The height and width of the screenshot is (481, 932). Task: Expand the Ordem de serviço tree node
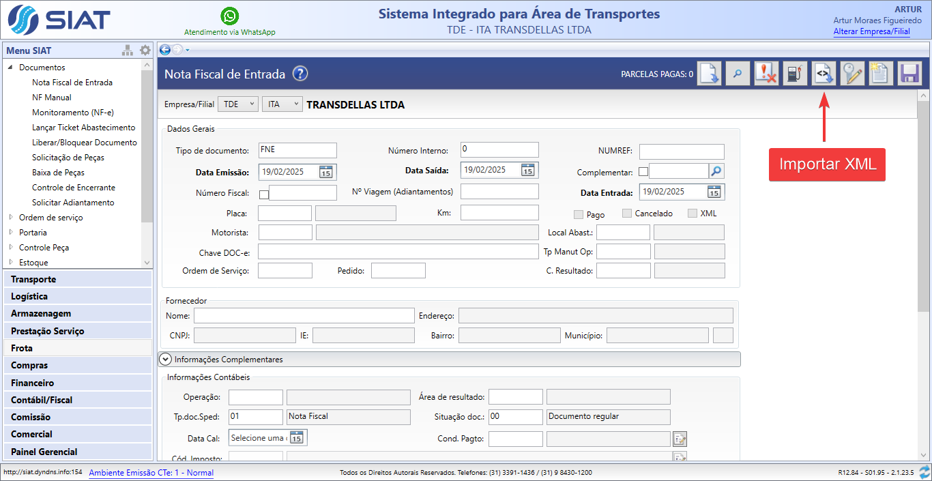point(11,218)
